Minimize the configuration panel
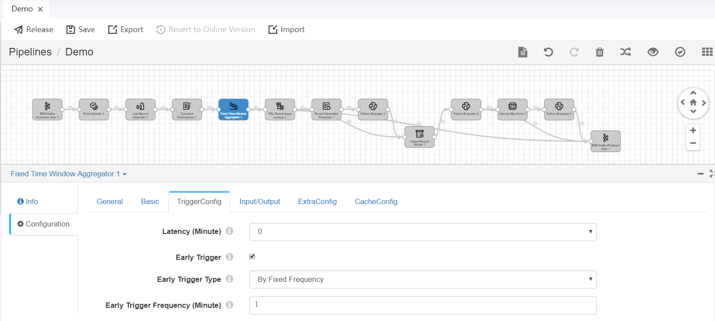The width and height of the screenshot is (715, 321). click(700, 174)
